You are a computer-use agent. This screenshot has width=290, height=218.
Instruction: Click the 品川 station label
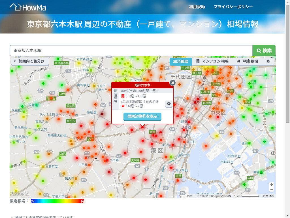(x=153, y=194)
